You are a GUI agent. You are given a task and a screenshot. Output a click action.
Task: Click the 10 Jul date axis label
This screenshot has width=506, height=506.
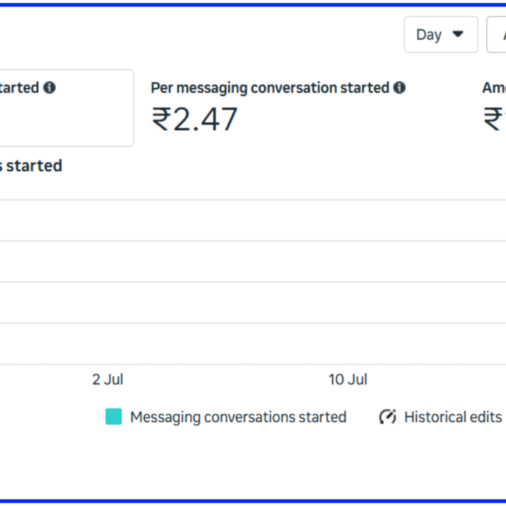(x=348, y=379)
